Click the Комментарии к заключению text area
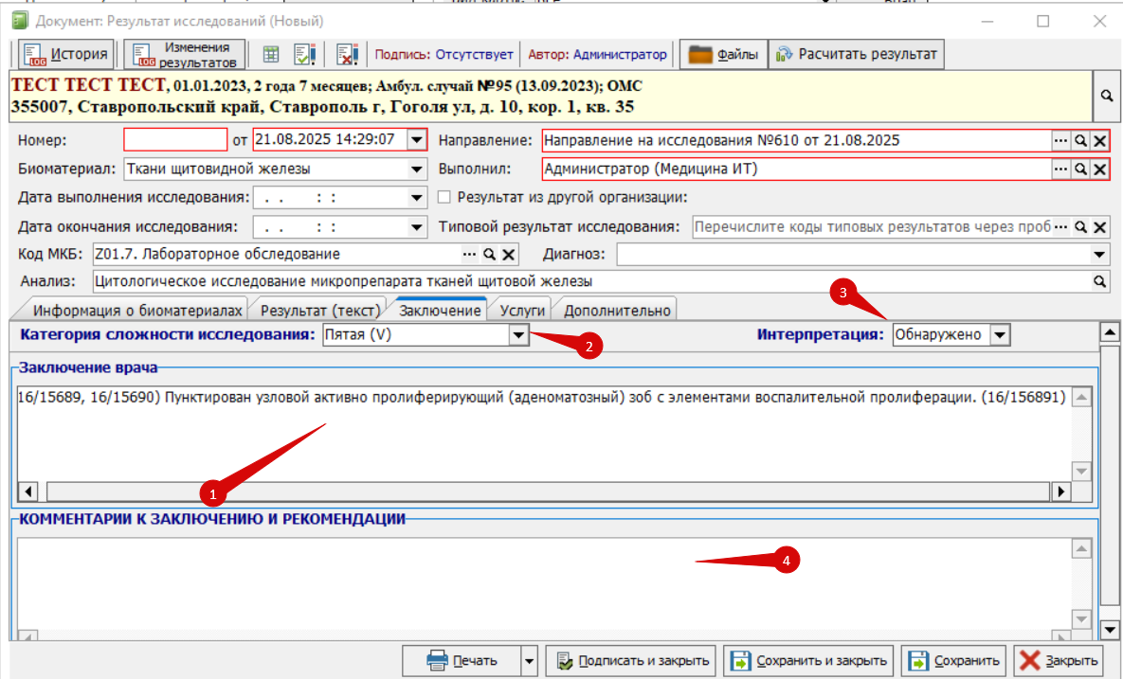1123x679 pixels. pos(544,583)
